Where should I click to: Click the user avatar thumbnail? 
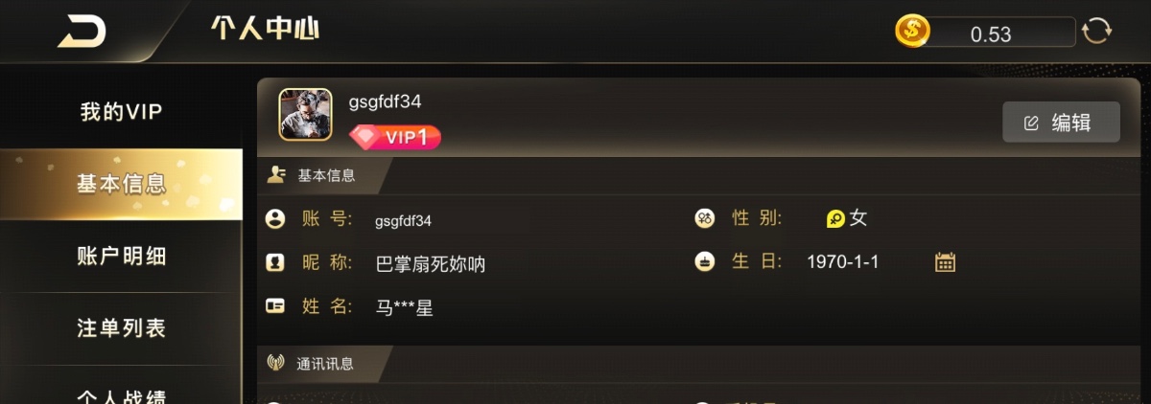305,115
